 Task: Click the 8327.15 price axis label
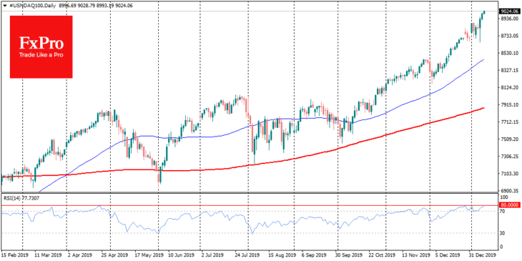coord(509,70)
